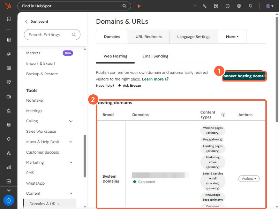Select the Web Hosting sub-tab
This screenshot has height=209, width=279.
(115, 56)
